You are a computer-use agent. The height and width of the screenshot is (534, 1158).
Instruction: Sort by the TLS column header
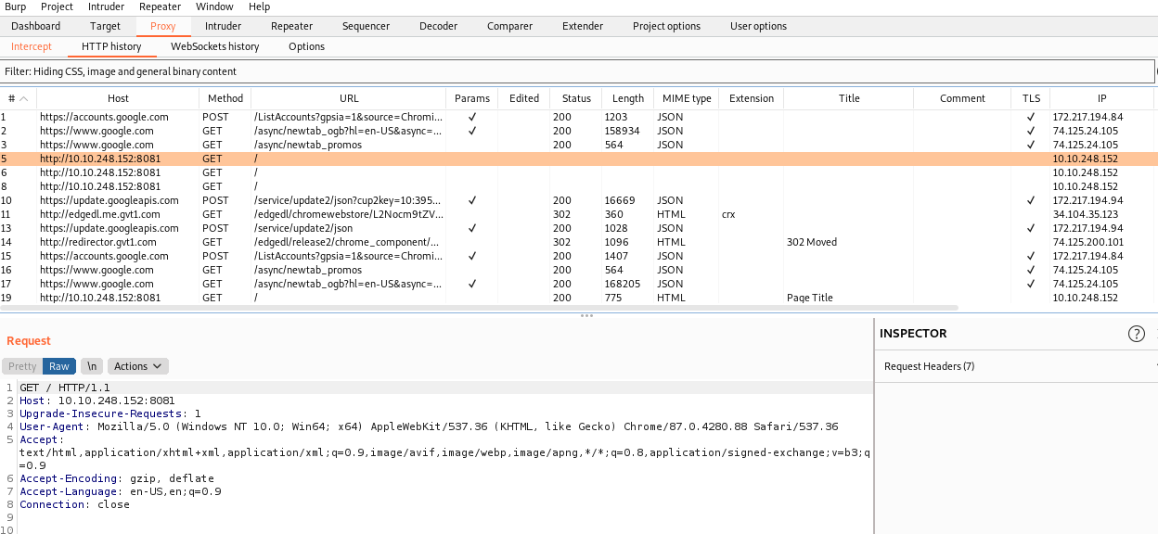[x=1031, y=98]
